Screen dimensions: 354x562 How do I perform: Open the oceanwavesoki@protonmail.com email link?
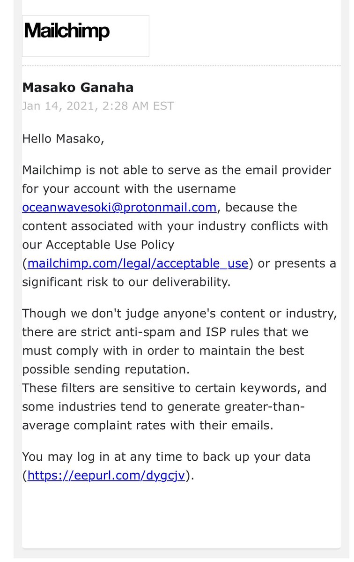click(x=119, y=207)
